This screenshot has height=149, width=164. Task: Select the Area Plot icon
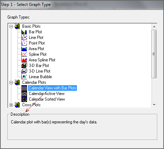click(x=24, y=49)
